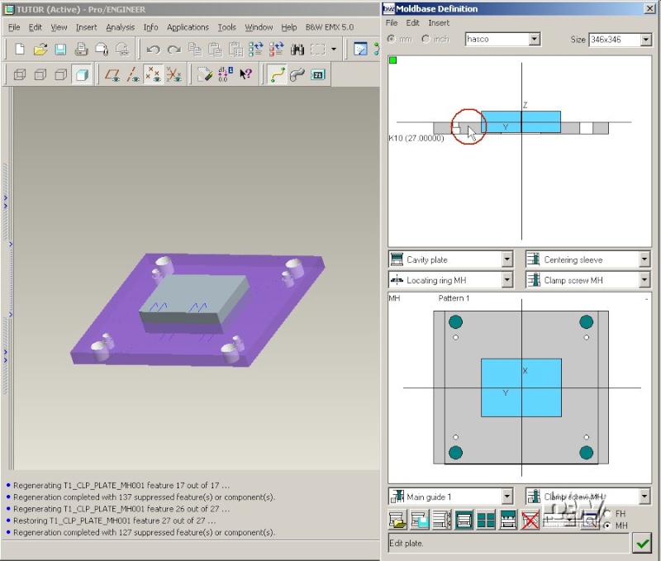
Task: Open a file via the yellow folder icon
Action: [x=40, y=50]
